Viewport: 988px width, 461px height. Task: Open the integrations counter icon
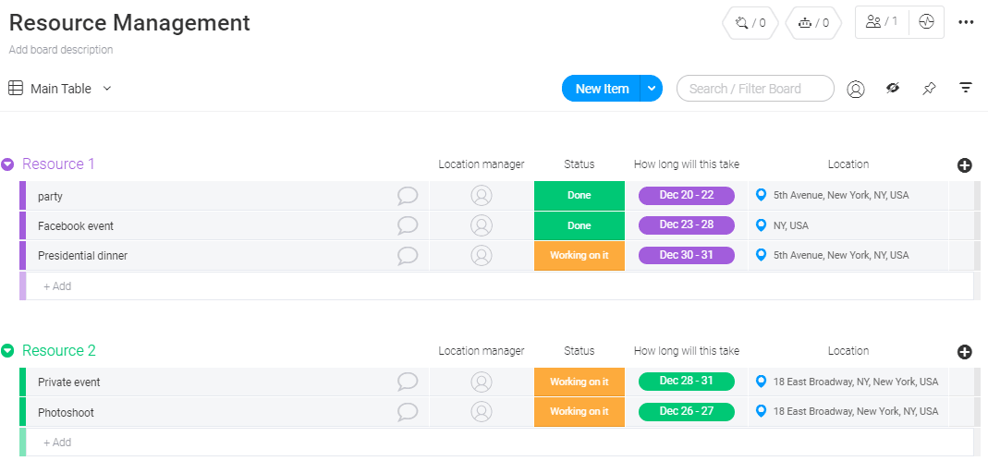(x=750, y=23)
